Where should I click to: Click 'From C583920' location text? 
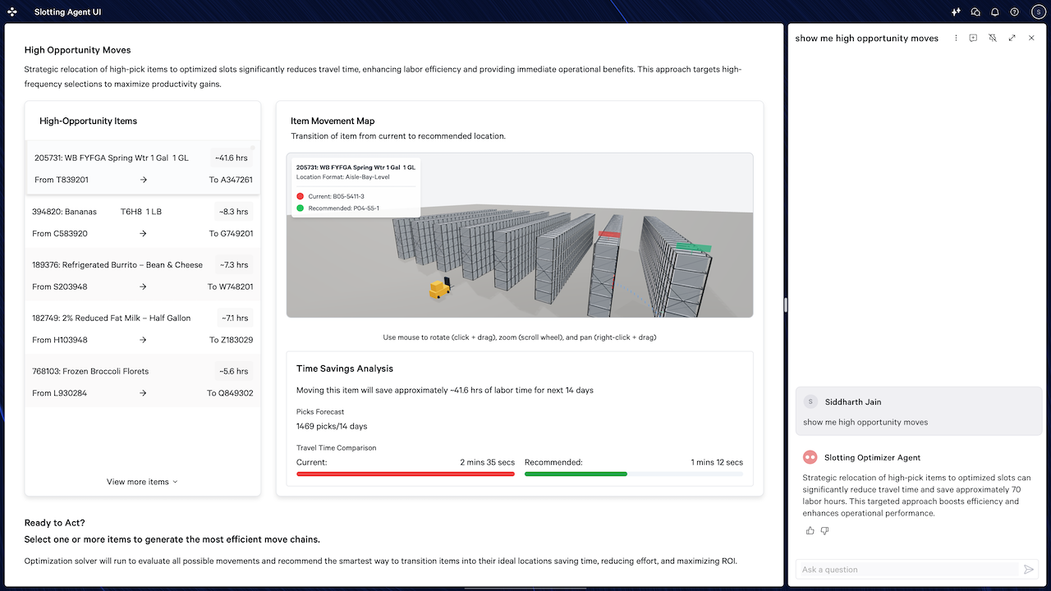tap(60, 233)
